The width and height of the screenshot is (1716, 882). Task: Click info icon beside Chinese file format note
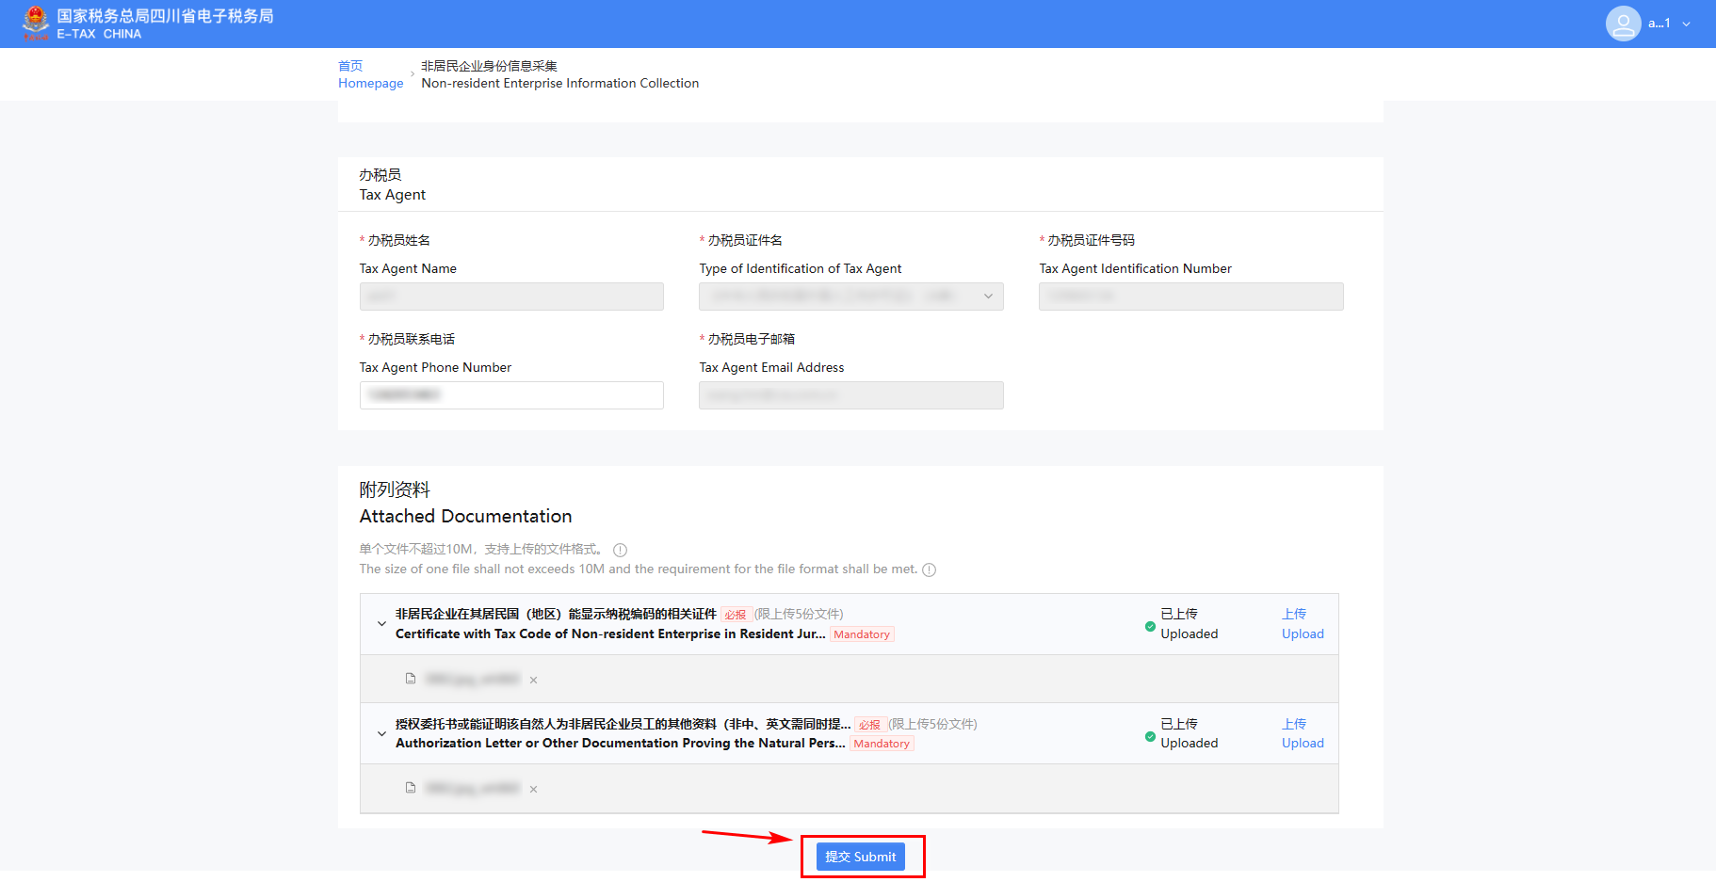[620, 550]
